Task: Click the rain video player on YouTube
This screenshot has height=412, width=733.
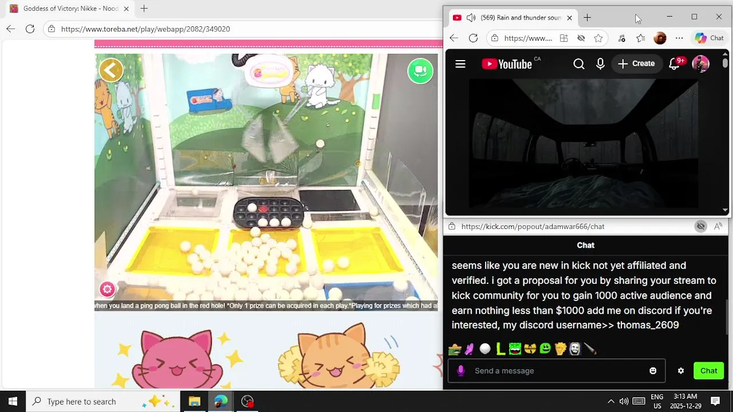Action: click(x=583, y=144)
